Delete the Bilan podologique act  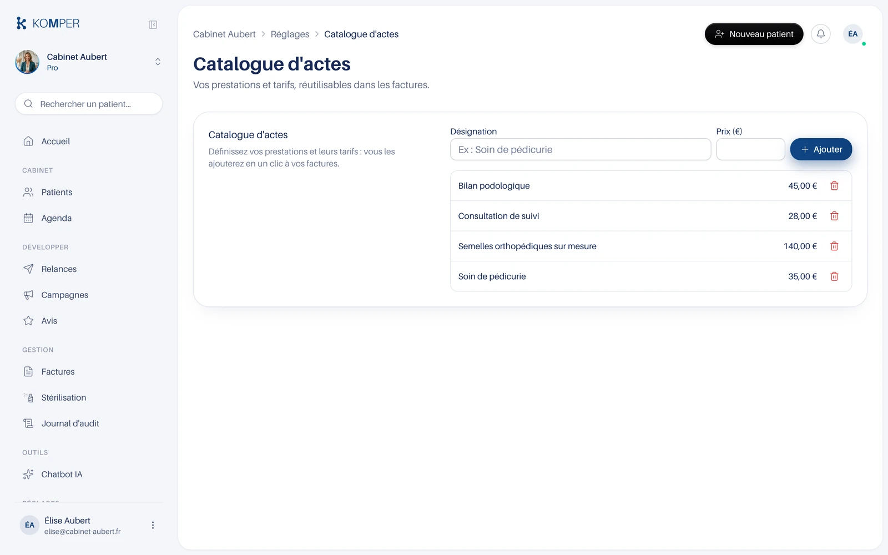(x=834, y=186)
